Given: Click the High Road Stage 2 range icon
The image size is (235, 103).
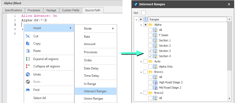Looking at the screenshot, I should 155,82.
